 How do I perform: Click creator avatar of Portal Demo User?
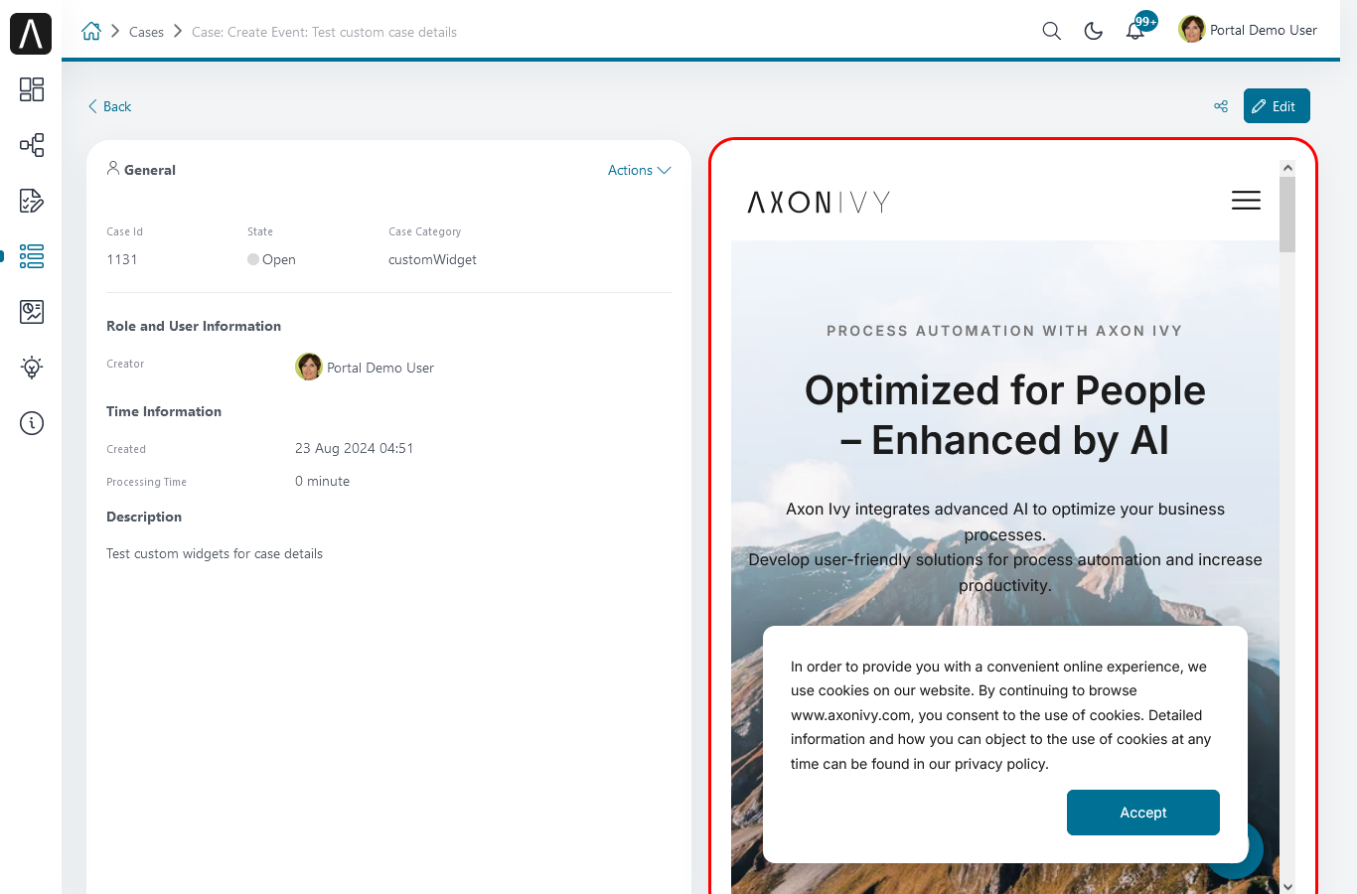point(309,367)
